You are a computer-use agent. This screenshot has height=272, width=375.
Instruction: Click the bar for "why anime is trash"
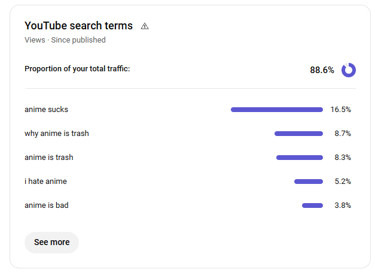[298, 134]
